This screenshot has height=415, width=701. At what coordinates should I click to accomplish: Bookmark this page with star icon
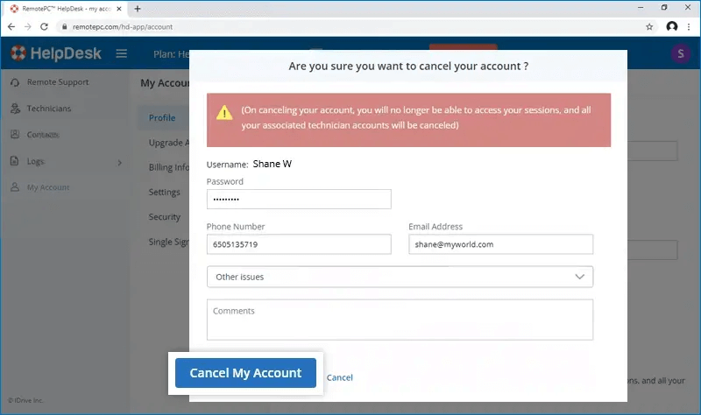coord(649,27)
